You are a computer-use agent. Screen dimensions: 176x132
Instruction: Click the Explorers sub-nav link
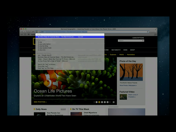pos(113,54)
